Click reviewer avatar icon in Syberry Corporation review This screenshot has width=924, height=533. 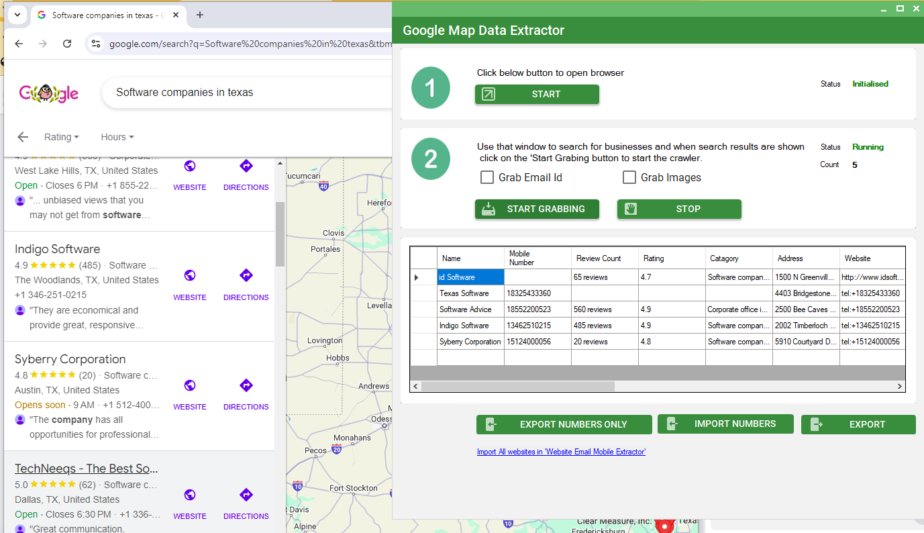tap(20, 420)
